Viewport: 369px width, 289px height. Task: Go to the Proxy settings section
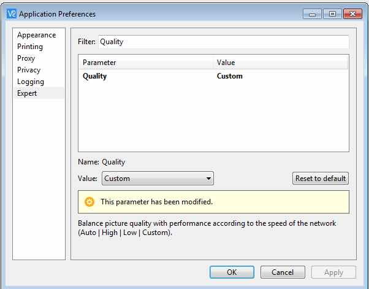click(26, 58)
